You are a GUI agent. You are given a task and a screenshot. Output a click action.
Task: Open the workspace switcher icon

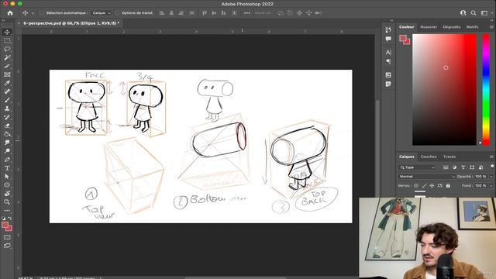coord(484,13)
